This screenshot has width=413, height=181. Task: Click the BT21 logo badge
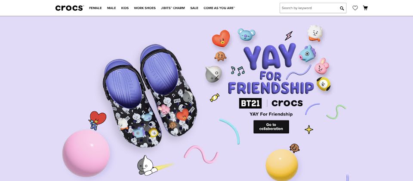click(250, 103)
